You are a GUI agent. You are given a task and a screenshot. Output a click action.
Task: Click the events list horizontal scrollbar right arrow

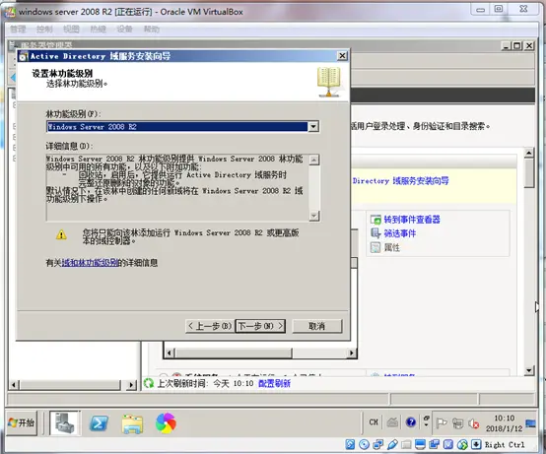pos(352,353)
